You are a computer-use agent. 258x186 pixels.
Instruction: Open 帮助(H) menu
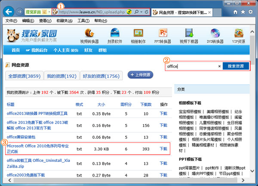[x=101, y=21]
